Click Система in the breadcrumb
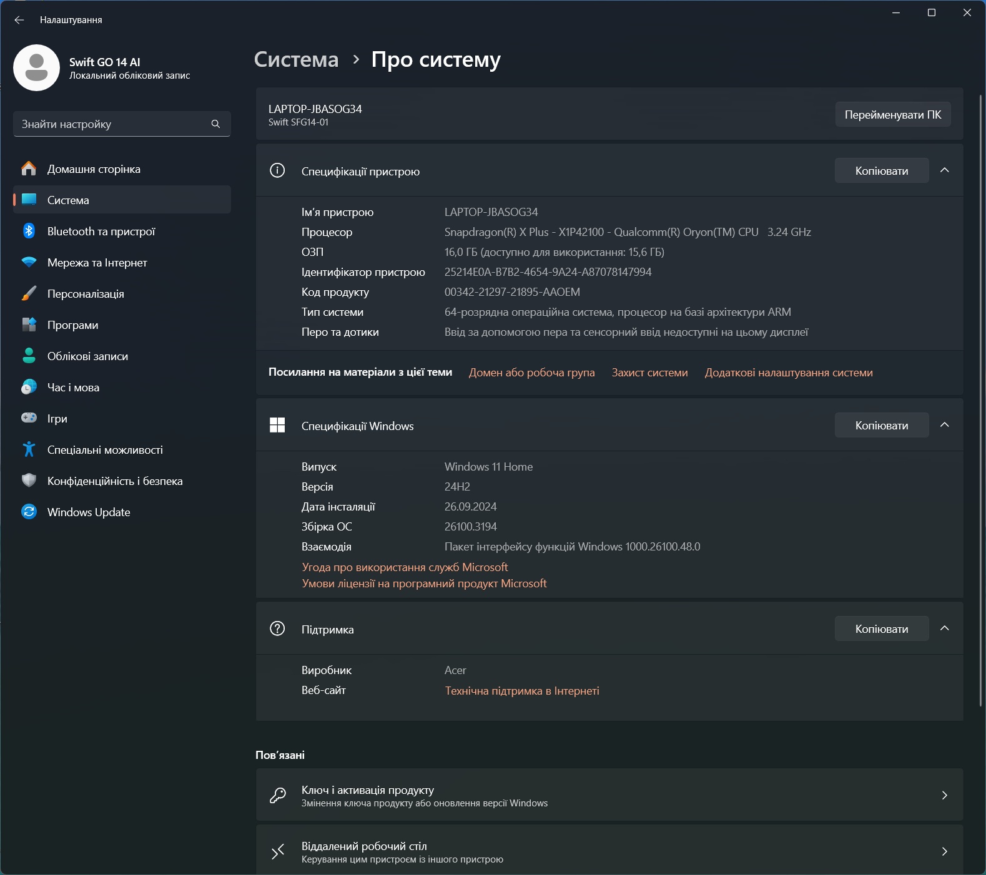 297,59
